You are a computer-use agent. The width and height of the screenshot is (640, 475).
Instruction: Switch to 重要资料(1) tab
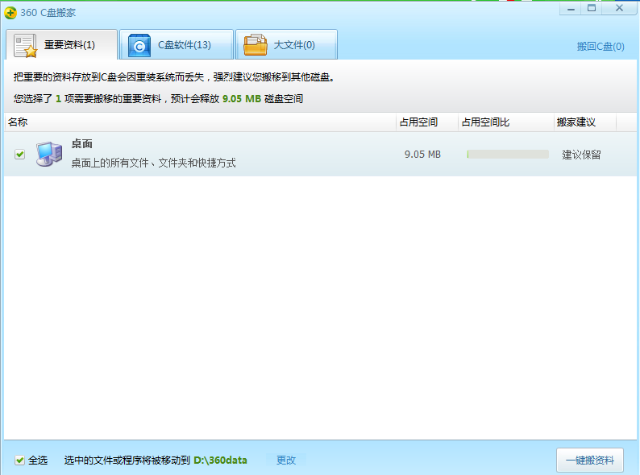[x=61, y=44]
